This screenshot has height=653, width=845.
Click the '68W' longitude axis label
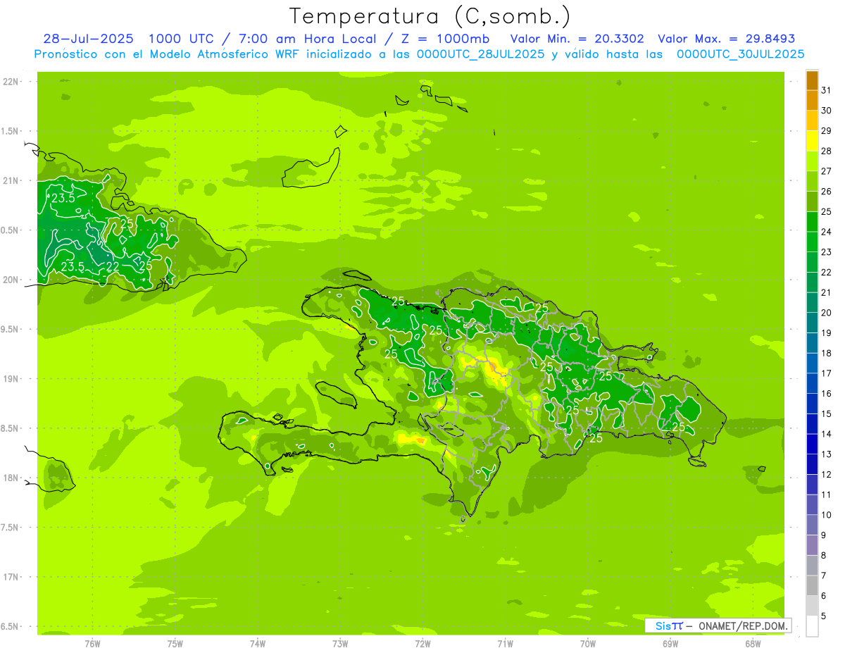753,643
